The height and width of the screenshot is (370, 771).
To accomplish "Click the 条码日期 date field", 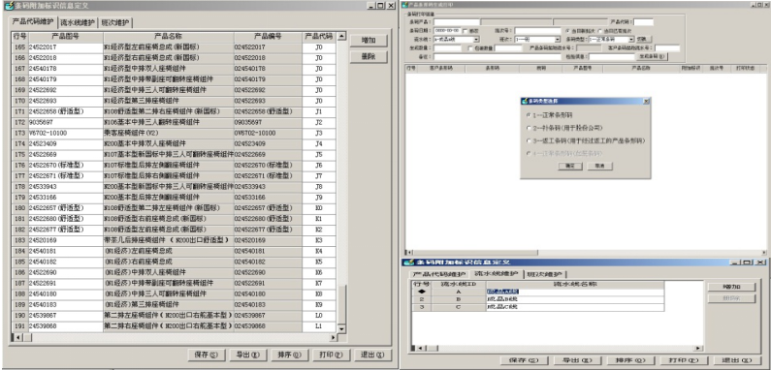I will click(447, 30).
